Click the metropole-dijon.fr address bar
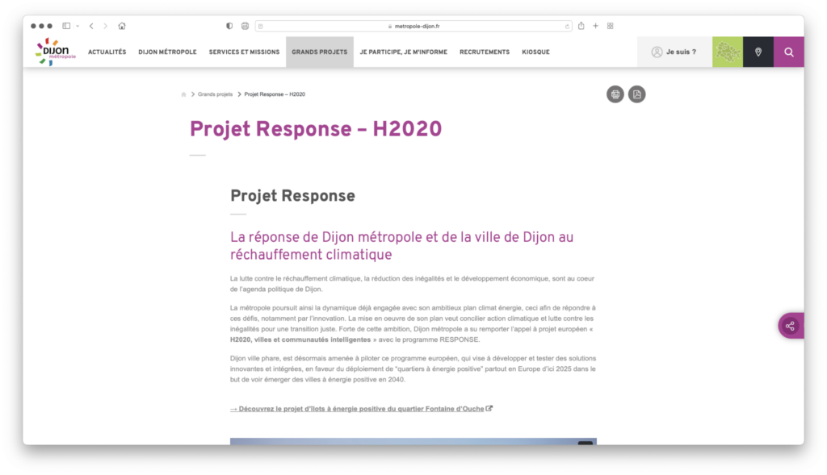The height and width of the screenshot is (475, 827). 413,26
